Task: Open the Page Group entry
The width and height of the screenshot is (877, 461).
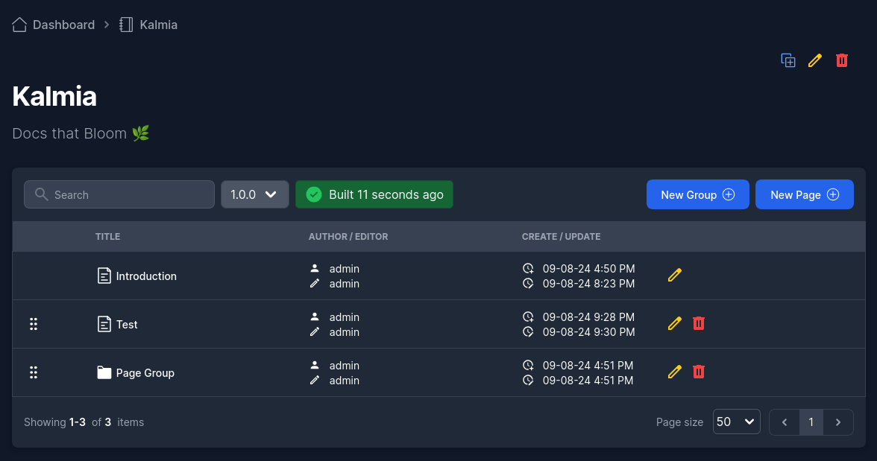Action: pos(145,372)
